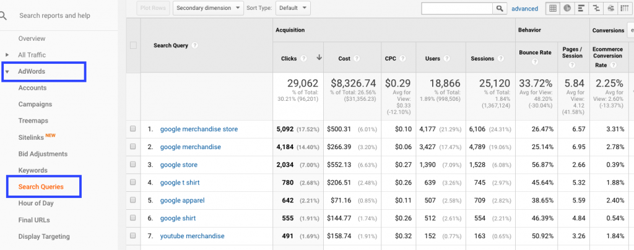Open Display Targeting report
The image size is (634, 250).
coord(44,236)
